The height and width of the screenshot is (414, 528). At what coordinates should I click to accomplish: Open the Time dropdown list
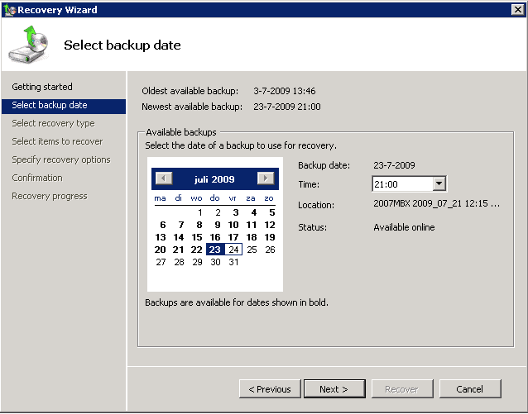[x=439, y=184]
